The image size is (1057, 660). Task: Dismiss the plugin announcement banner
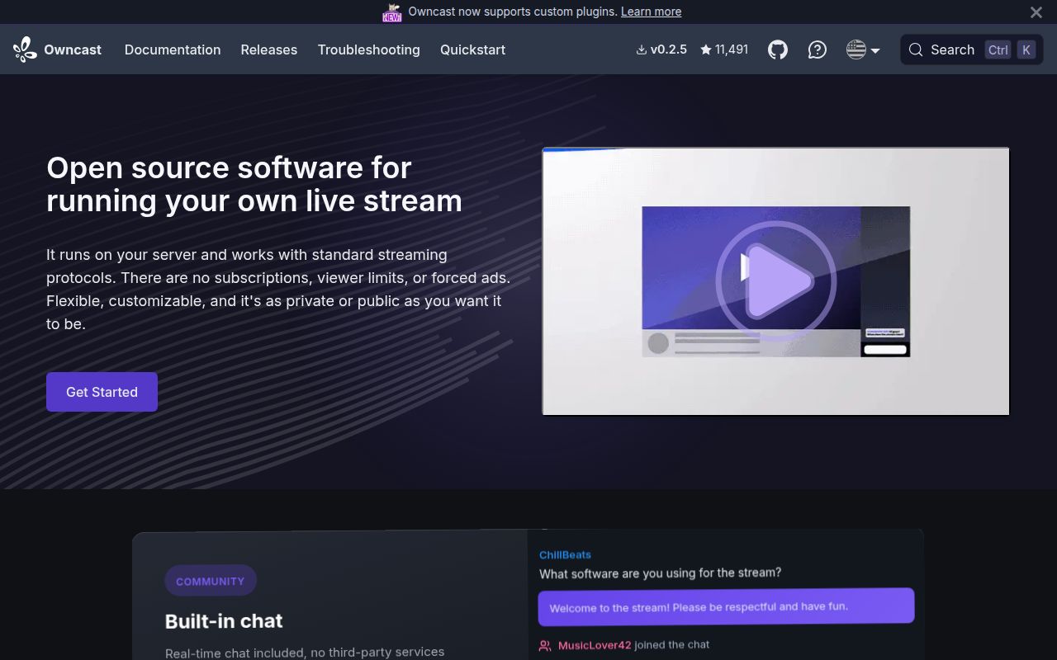coord(1036,12)
